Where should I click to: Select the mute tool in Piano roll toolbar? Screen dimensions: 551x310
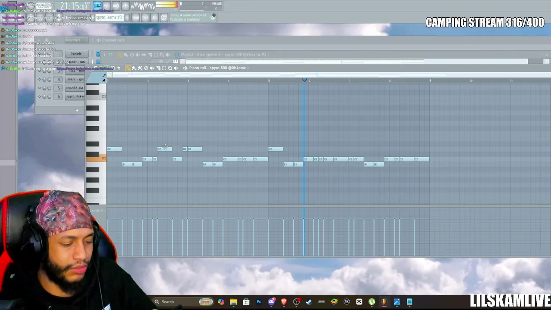[x=152, y=68]
